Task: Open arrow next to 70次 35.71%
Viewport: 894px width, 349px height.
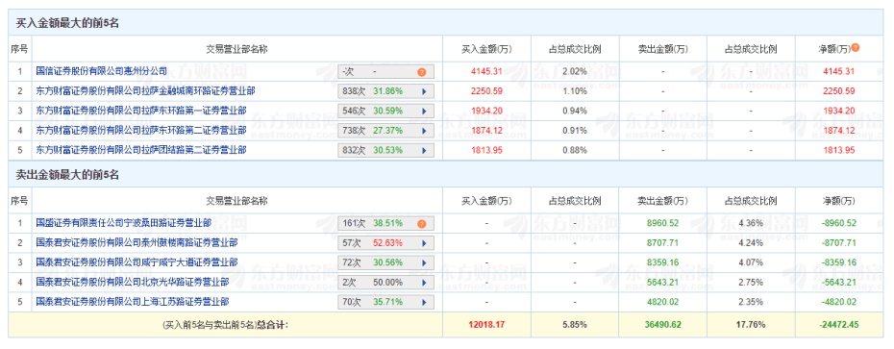Action: [423, 302]
